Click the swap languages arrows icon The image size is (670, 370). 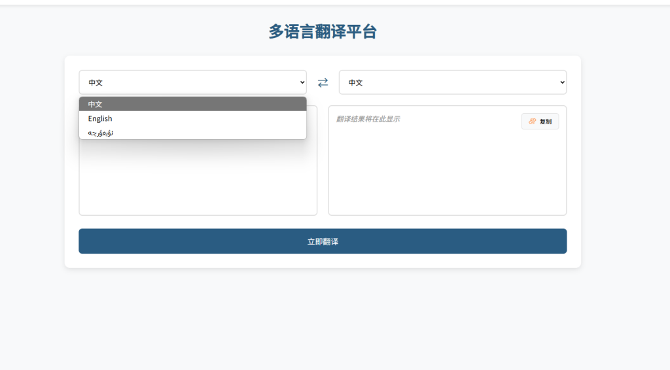tap(323, 82)
